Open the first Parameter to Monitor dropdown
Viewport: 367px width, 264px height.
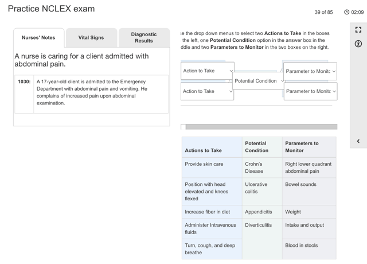coord(310,71)
